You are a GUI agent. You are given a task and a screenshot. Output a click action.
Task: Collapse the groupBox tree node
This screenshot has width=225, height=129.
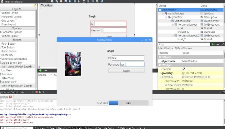point(166,17)
